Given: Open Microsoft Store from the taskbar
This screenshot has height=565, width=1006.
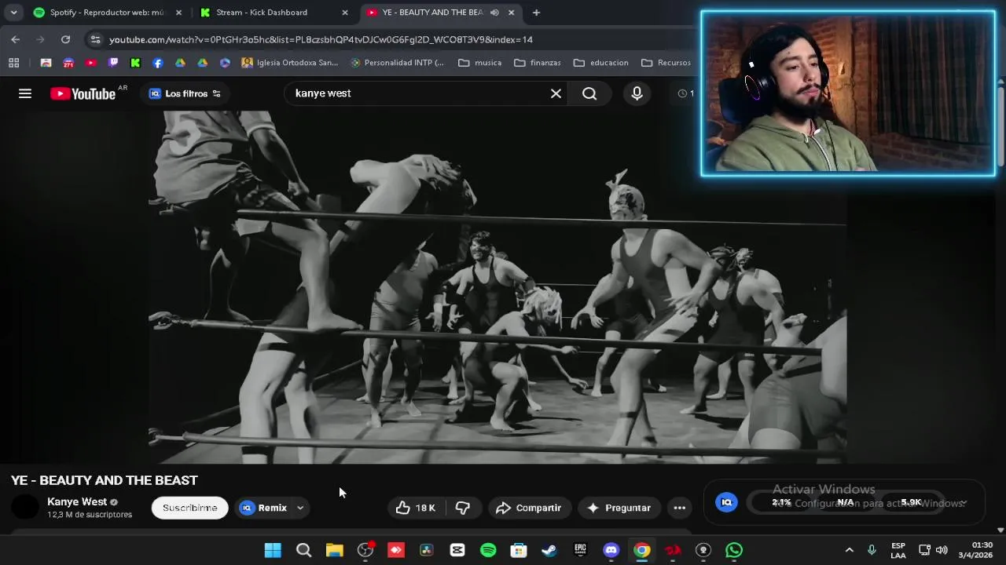Looking at the screenshot, I should click(519, 550).
